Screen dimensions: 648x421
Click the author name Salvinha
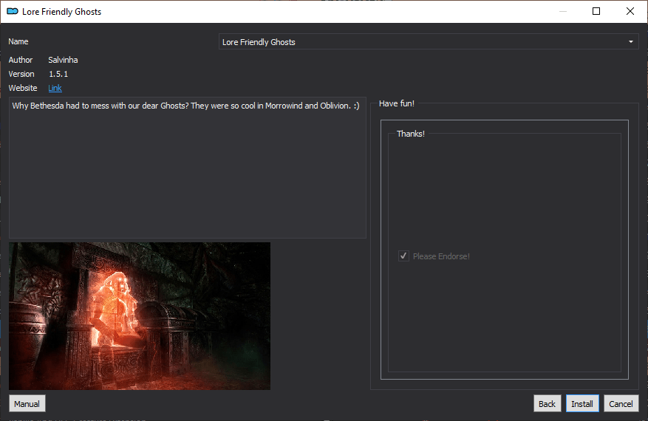point(63,60)
